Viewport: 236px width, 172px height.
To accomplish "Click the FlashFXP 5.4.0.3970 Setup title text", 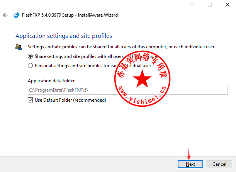I will click(70, 15).
